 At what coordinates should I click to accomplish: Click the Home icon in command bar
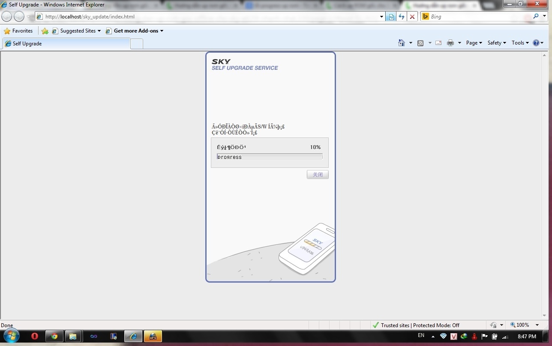click(402, 43)
